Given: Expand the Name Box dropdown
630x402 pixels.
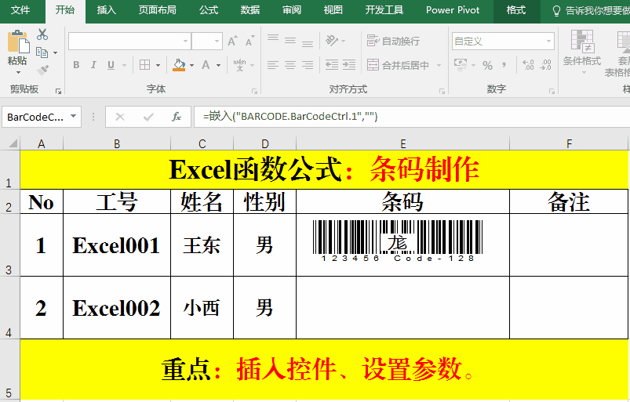Looking at the screenshot, I should pyautogui.click(x=73, y=116).
